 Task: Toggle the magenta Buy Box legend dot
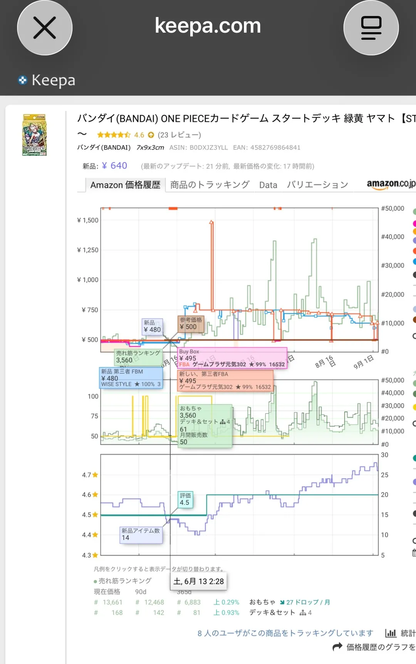coord(414,224)
